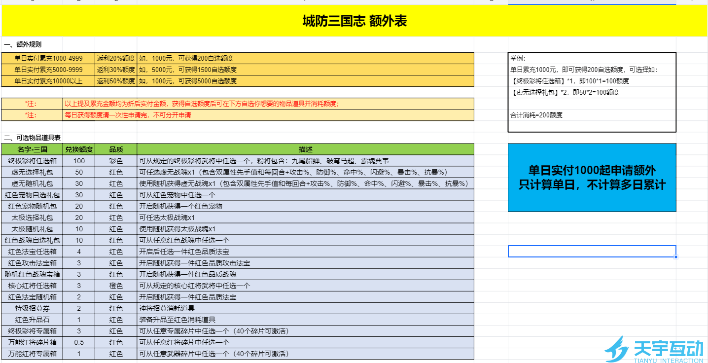Select the 核心红将任选箱 name cell

32,286
